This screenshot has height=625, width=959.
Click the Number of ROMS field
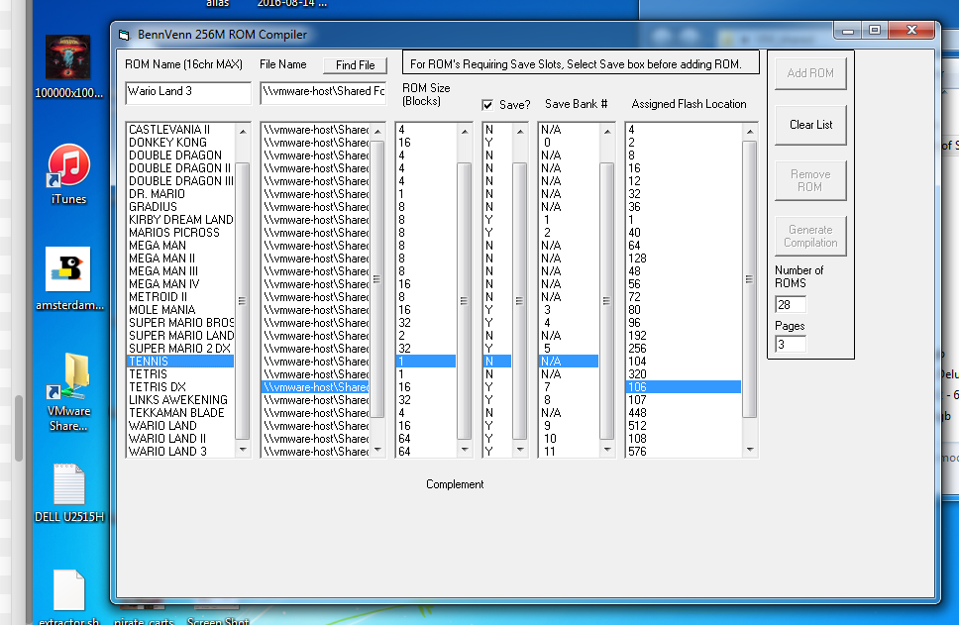pyautogui.click(x=790, y=304)
